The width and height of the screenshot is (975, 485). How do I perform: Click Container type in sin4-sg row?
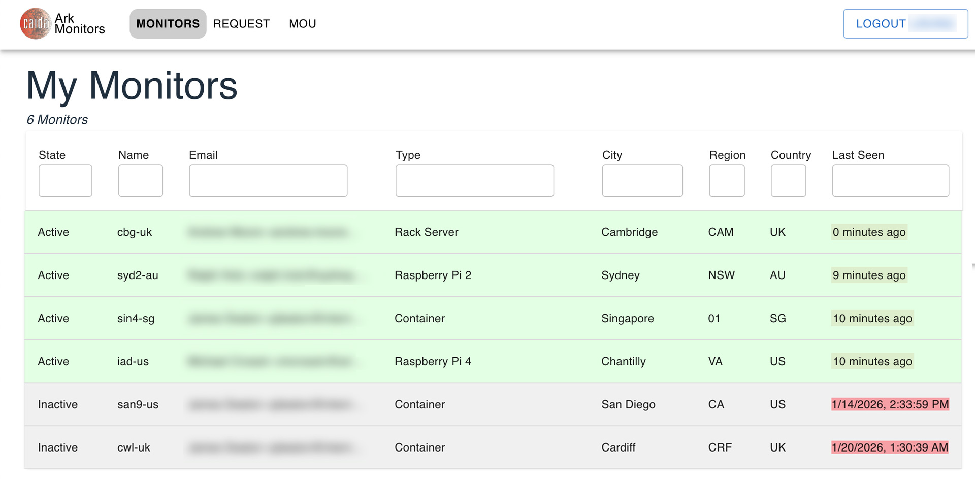coord(420,319)
